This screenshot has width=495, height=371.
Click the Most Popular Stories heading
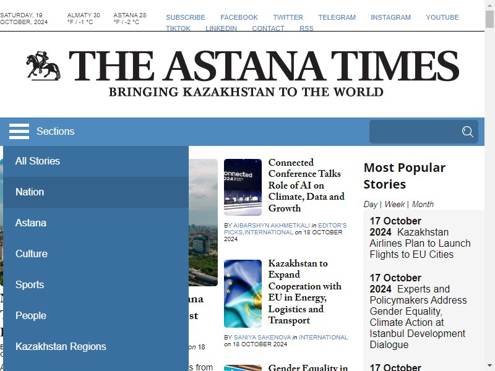click(405, 176)
